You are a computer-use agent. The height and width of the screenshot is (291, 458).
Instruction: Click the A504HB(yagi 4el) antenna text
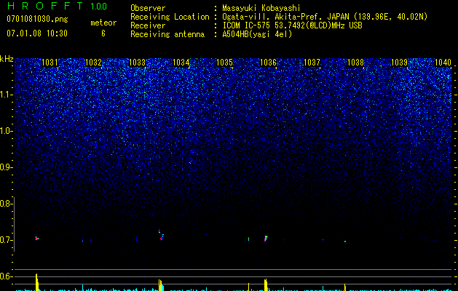tap(257, 34)
